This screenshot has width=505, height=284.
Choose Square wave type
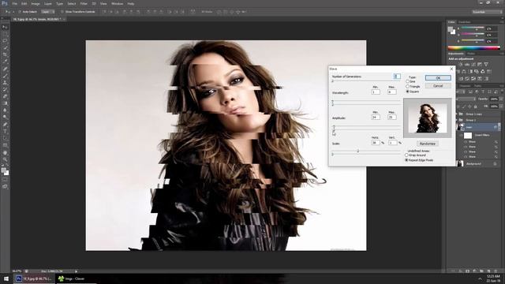tap(407, 92)
